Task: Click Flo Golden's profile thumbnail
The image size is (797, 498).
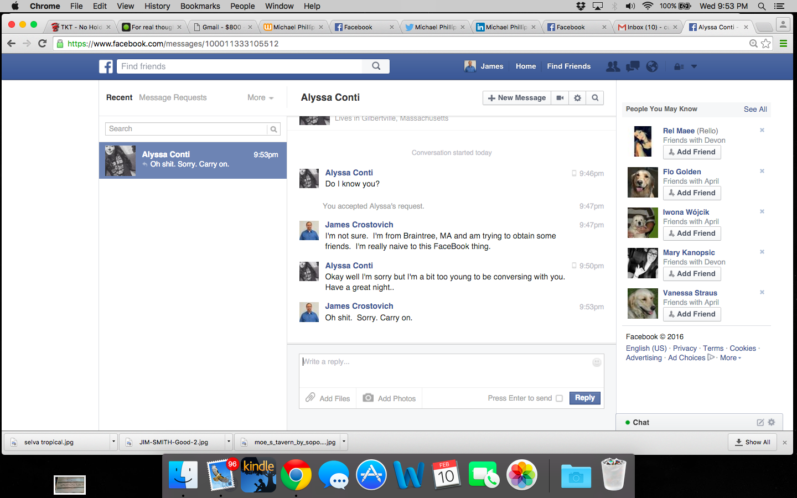Action: pos(643,183)
